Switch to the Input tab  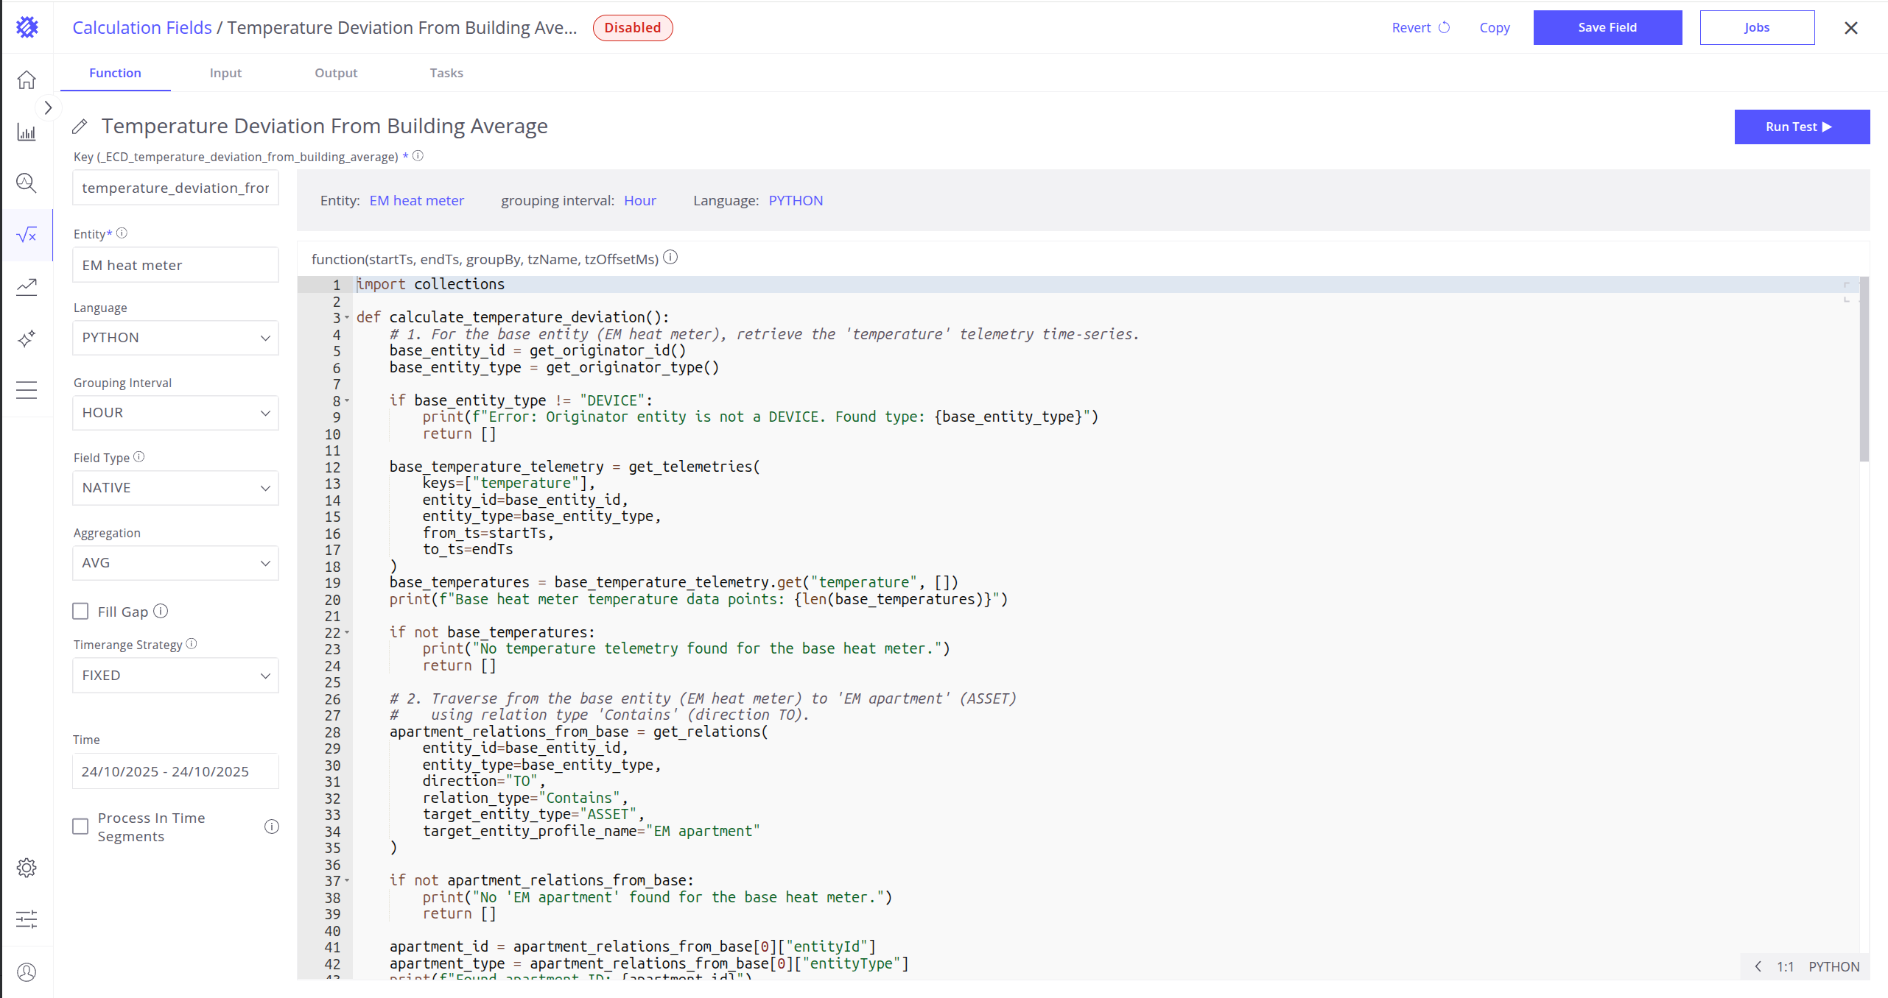[x=225, y=73]
